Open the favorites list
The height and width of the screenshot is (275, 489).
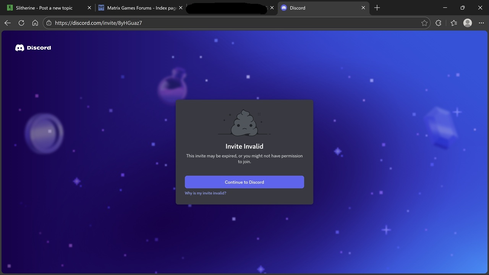tap(453, 23)
